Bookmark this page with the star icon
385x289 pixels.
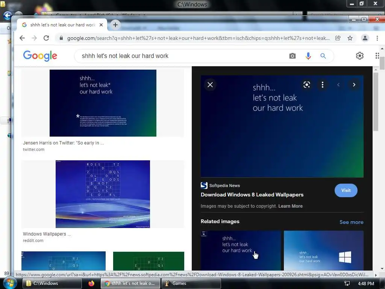coord(350,38)
